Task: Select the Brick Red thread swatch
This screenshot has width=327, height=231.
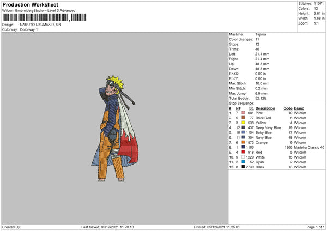Action: [x=243, y=118]
